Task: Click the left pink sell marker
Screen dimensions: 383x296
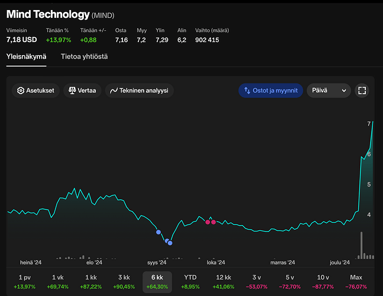Action: [207, 222]
